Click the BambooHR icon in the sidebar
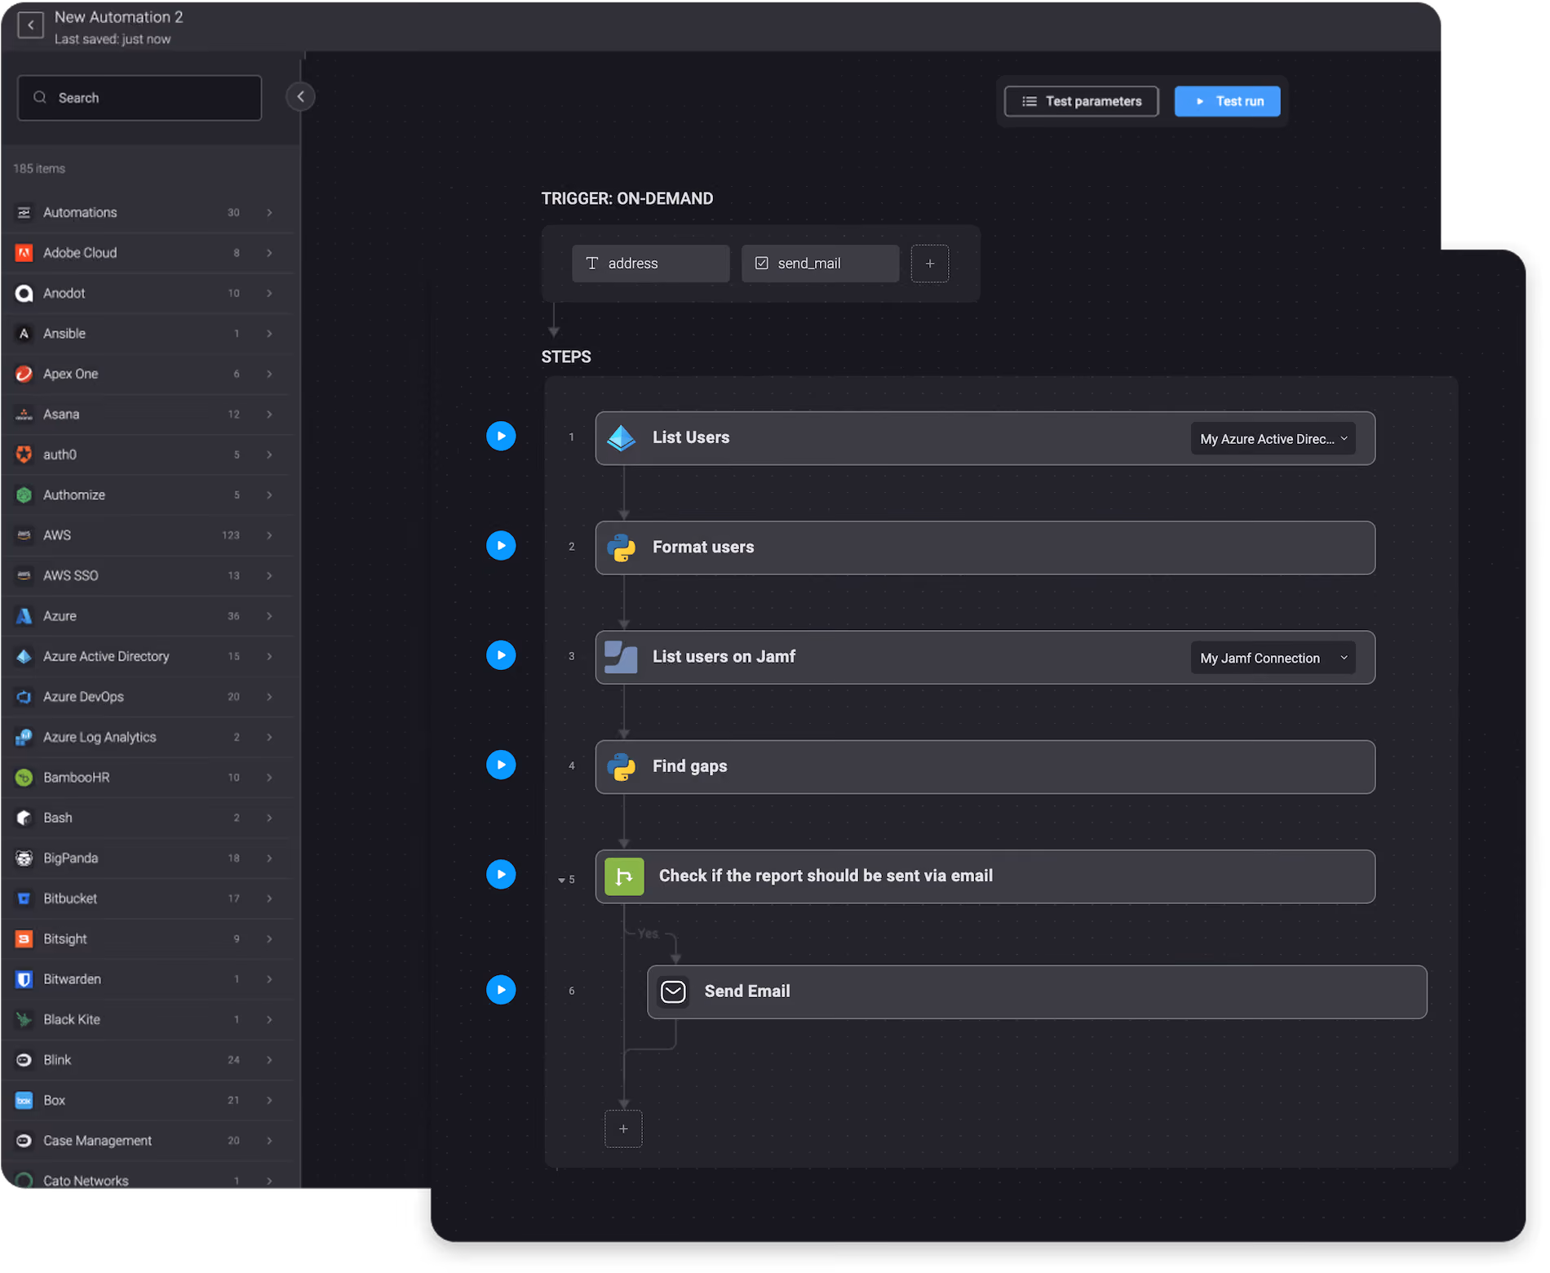 [x=24, y=778]
